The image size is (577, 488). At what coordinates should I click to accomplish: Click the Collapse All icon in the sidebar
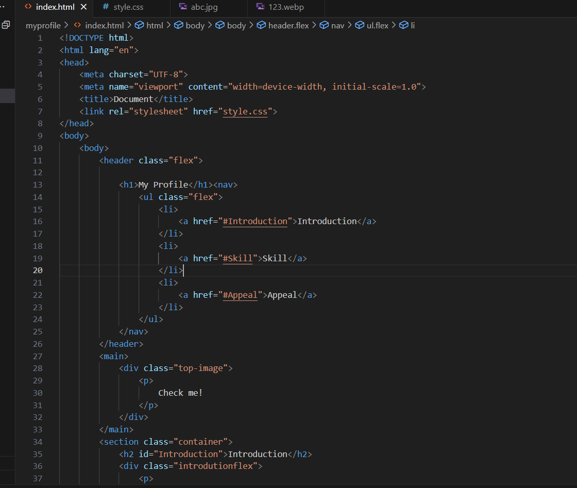coord(6,25)
